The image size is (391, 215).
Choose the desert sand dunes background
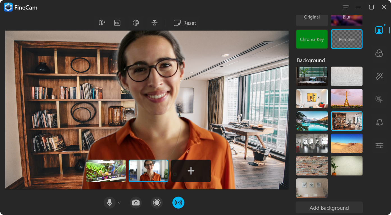[347, 143]
